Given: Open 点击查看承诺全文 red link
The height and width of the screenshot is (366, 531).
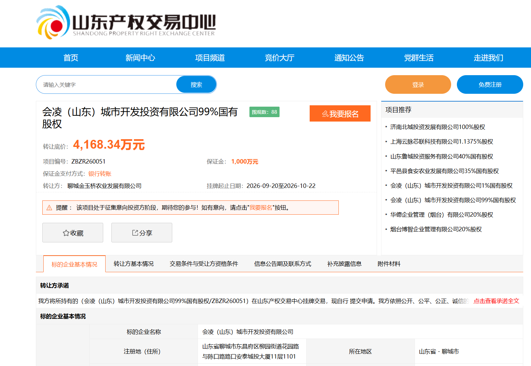Looking at the screenshot, I should [x=496, y=301].
